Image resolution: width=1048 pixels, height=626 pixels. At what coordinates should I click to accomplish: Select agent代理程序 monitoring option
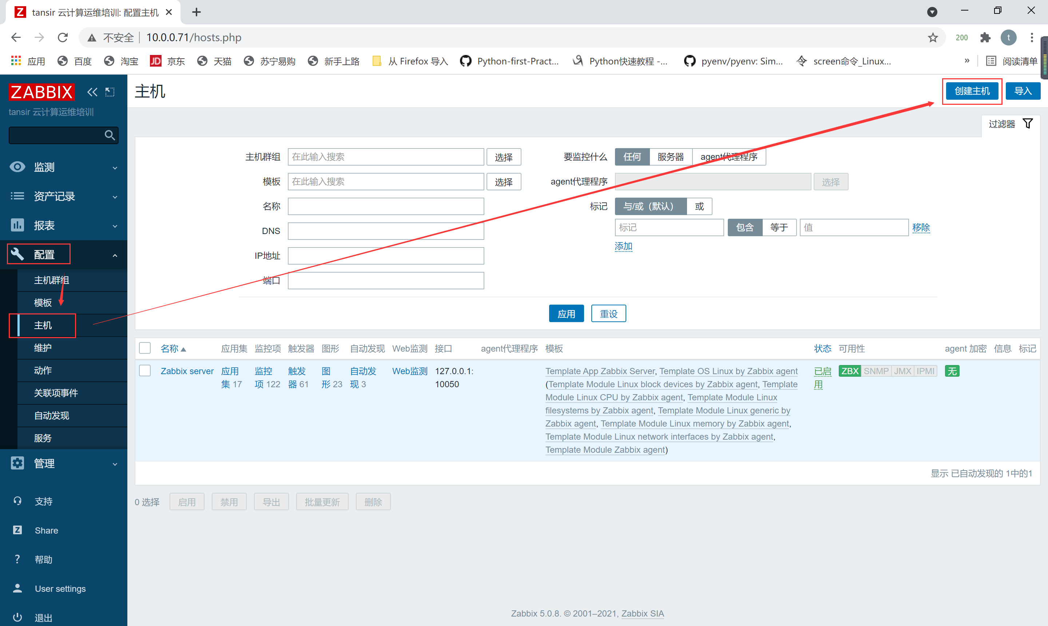[729, 157]
